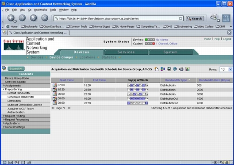Click the Mozilla throbber logo icon
This screenshot has width=235, height=166.
coord(226,18)
